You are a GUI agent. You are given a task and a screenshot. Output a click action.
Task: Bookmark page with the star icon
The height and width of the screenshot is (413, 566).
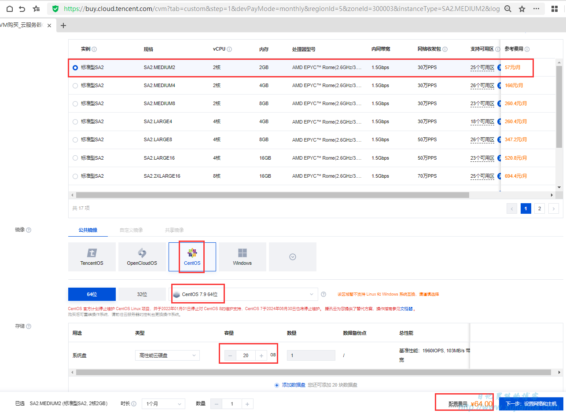522,8
